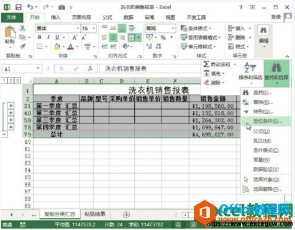This screenshot has width=295, height=230.
Task: Click the new sheet plus icon
Action: pos(126,215)
